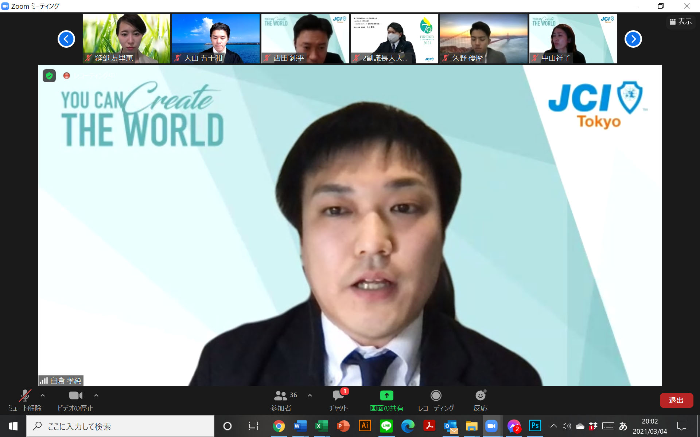Stop video with camera button
The width and height of the screenshot is (700, 437).
coord(75,395)
